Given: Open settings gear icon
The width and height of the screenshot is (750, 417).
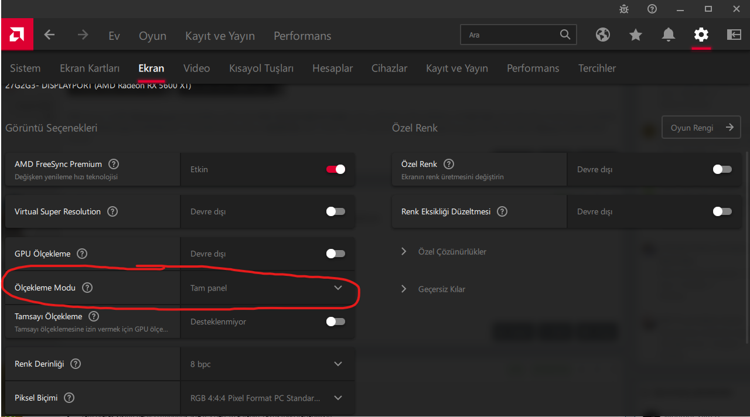Looking at the screenshot, I should pyautogui.click(x=701, y=35).
